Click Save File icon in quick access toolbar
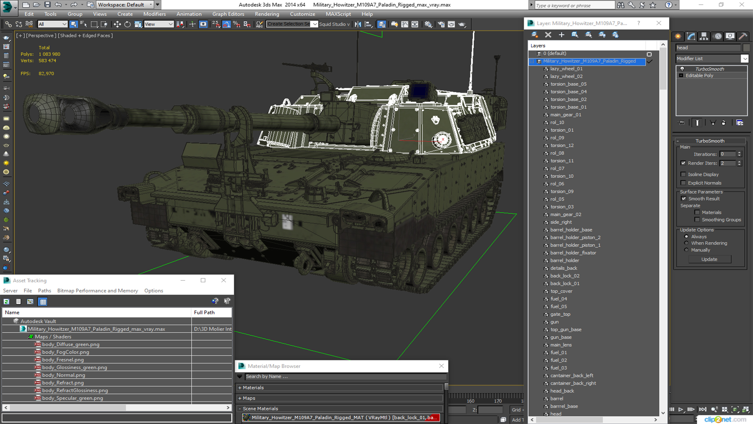Image resolution: width=753 pixels, height=424 pixels. [x=47, y=5]
